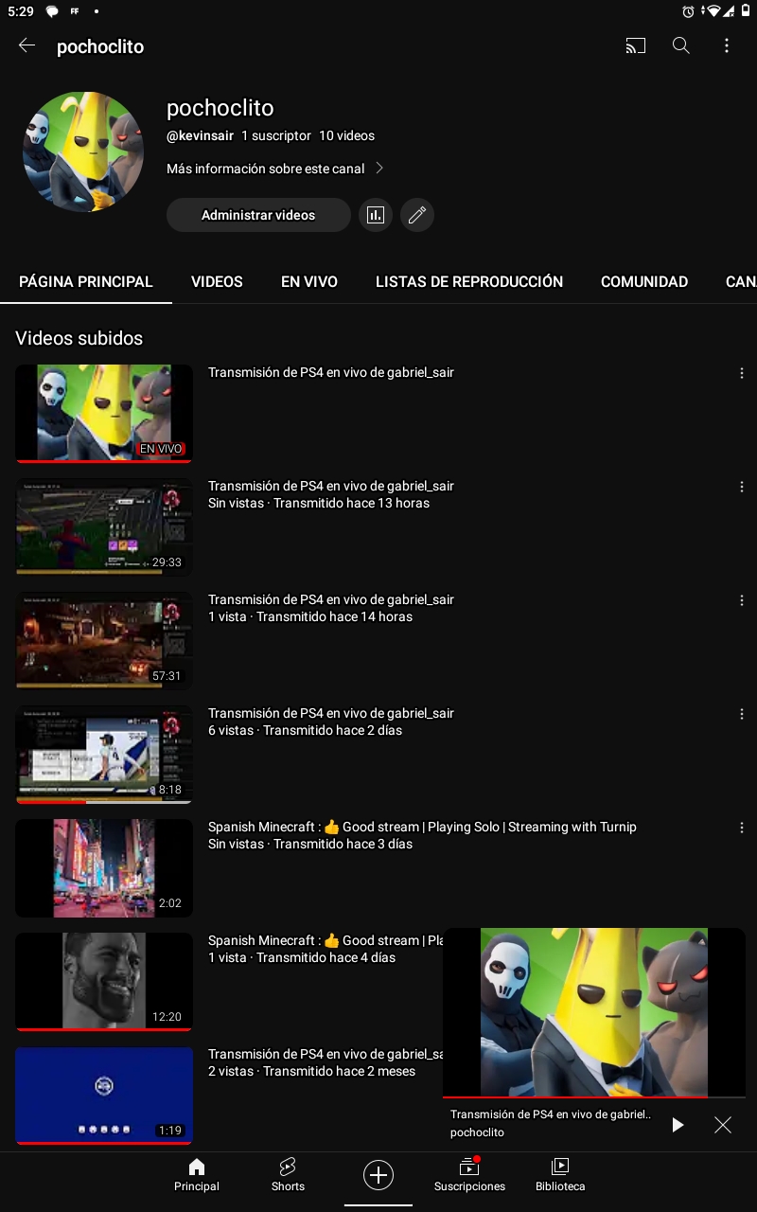Go to Shorts in bottom navigation

click(x=288, y=1174)
